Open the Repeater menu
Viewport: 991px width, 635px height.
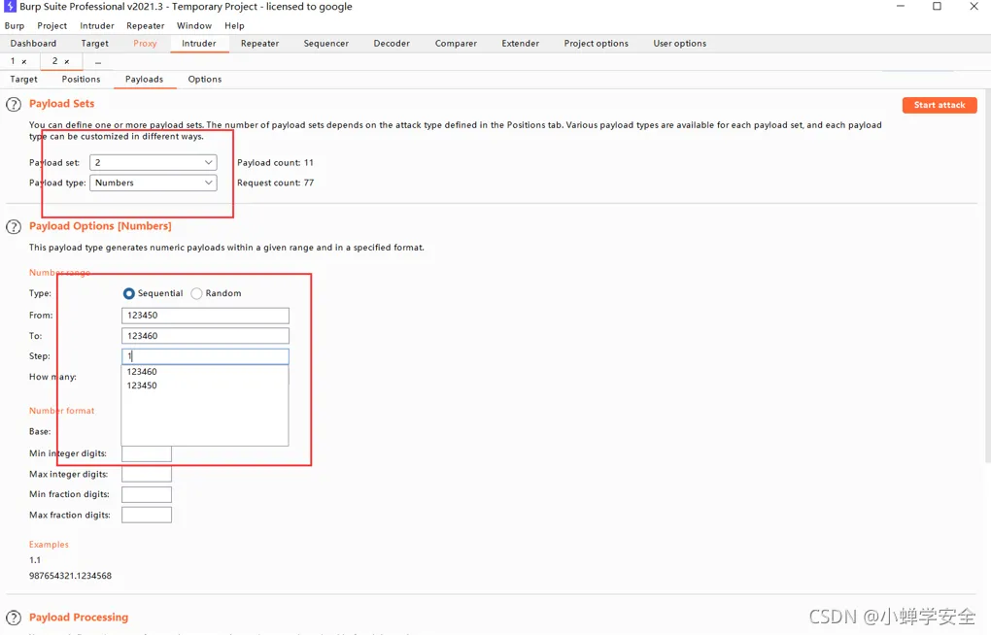(146, 26)
